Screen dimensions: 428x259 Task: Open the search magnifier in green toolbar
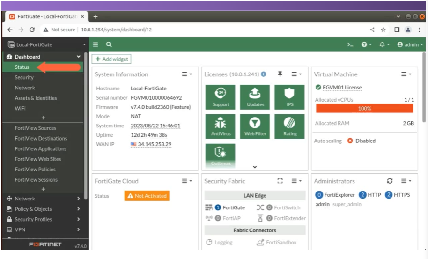pos(109,44)
